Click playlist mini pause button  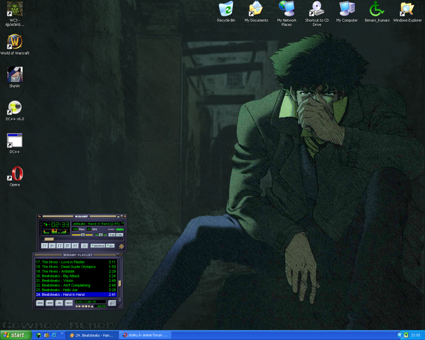[83, 306]
